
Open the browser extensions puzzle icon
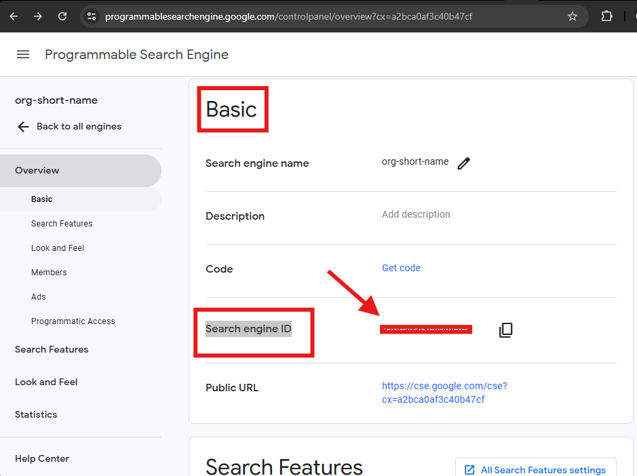(x=606, y=16)
